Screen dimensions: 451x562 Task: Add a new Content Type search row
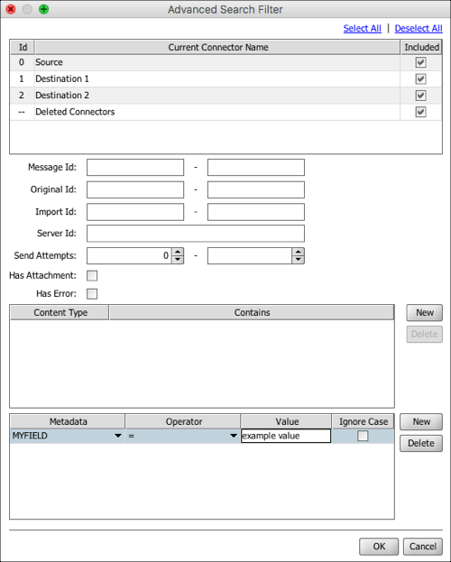pos(425,312)
